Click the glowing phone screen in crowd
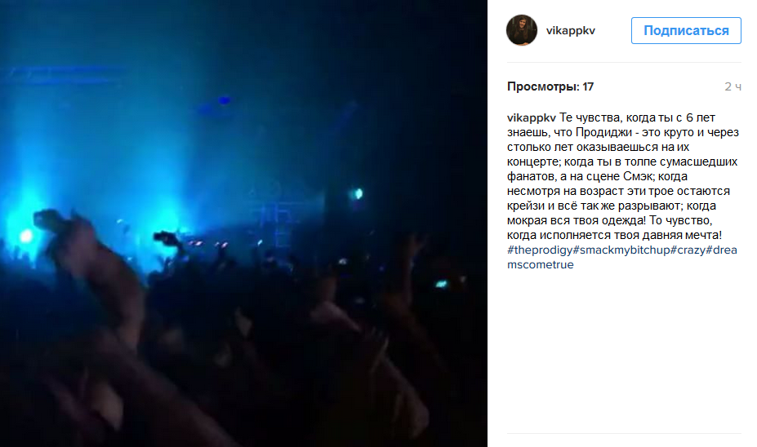 [x=441, y=284]
